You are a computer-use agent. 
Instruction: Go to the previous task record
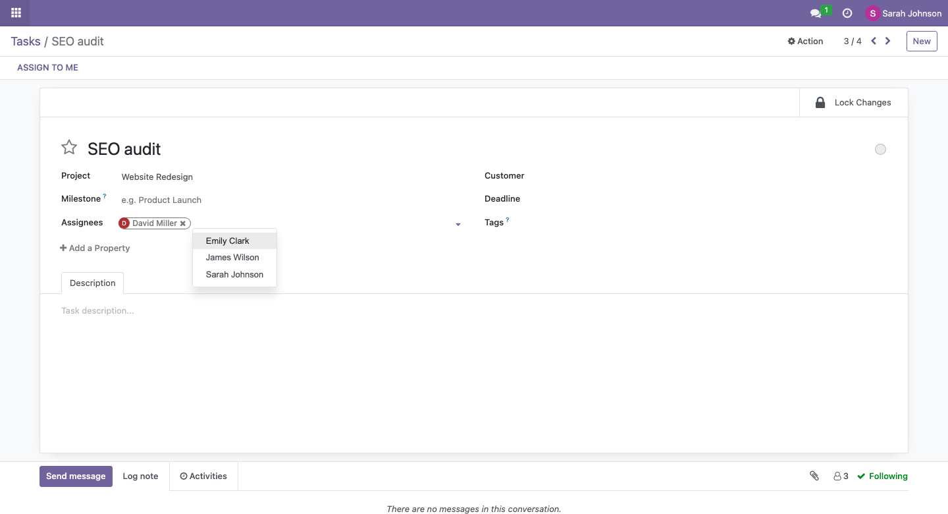pos(874,41)
